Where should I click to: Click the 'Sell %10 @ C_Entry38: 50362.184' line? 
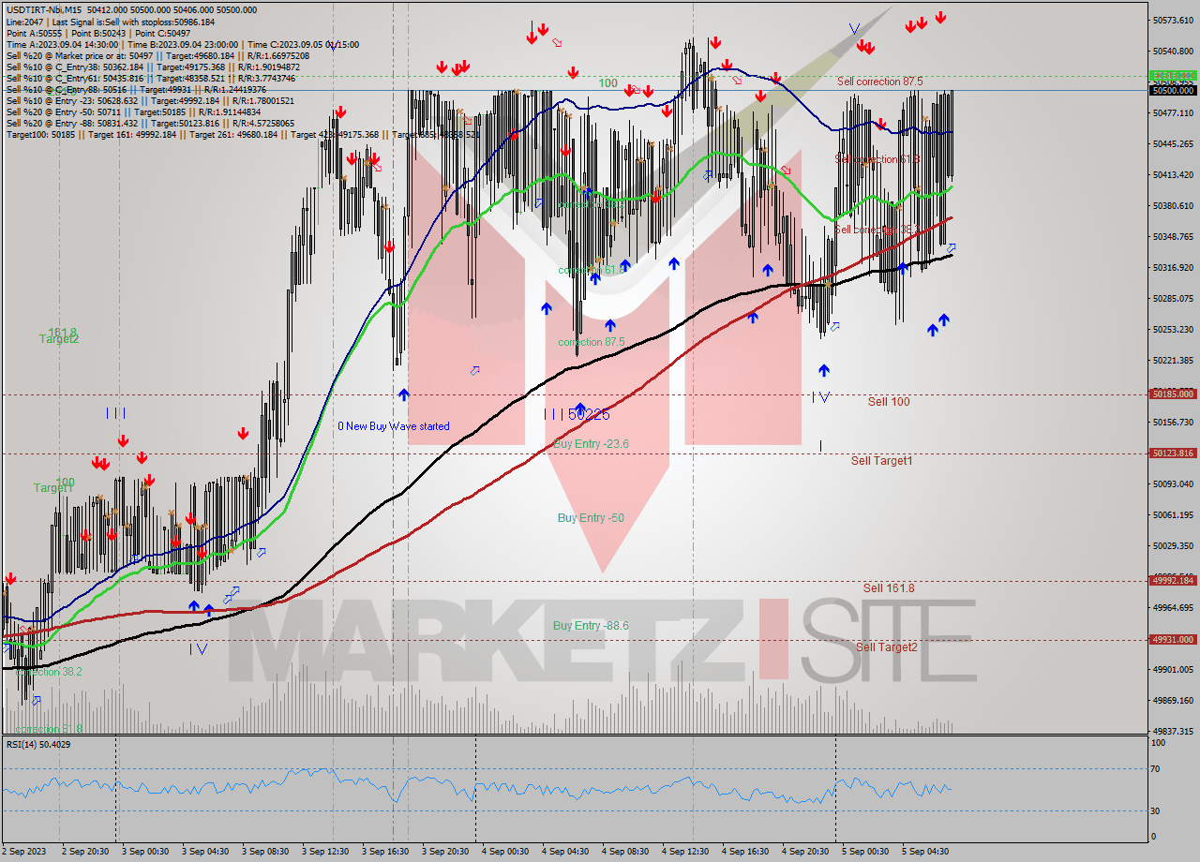pyautogui.click(x=153, y=67)
